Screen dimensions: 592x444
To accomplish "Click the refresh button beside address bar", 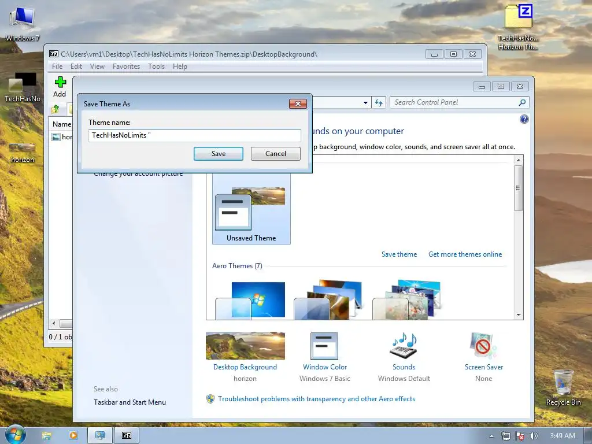I will (379, 103).
